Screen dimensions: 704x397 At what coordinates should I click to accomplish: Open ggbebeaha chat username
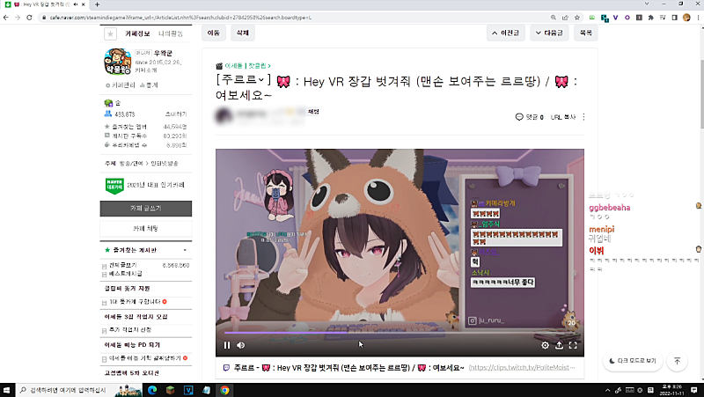609,208
